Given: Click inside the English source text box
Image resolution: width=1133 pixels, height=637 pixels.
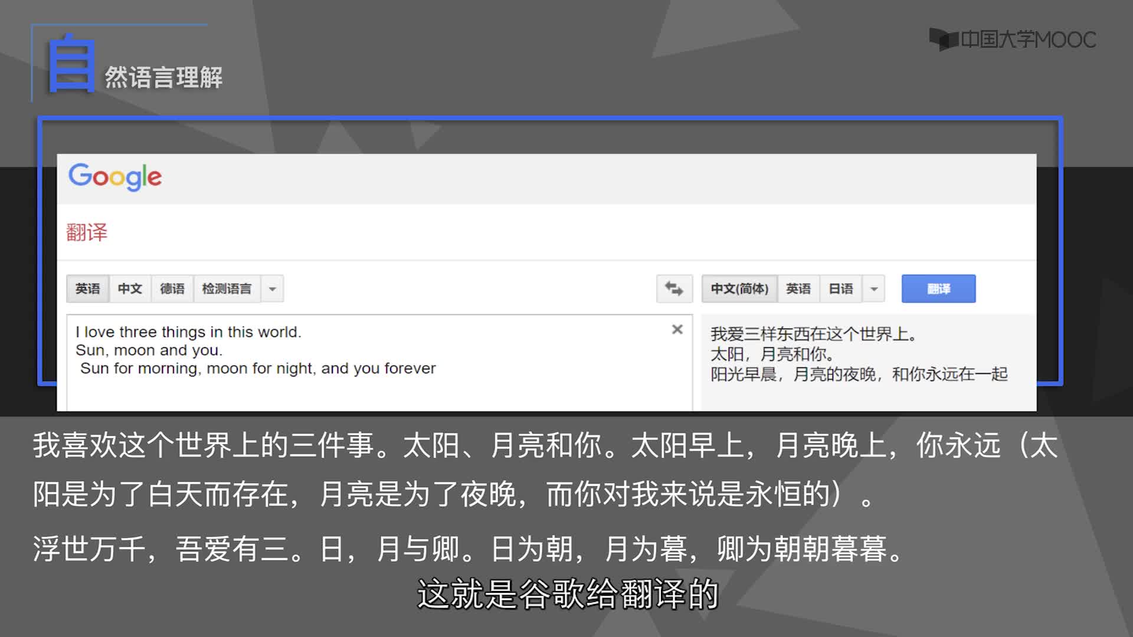Looking at the screenshot, I should (x=379, y=363).
